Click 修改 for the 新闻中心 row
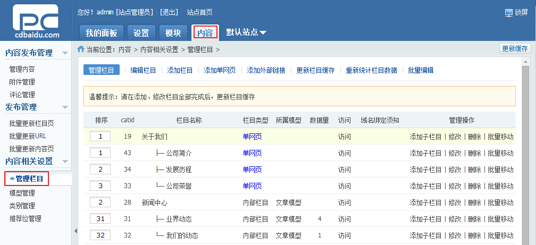This screenshot has width=536, height=245. pos(455,202)
